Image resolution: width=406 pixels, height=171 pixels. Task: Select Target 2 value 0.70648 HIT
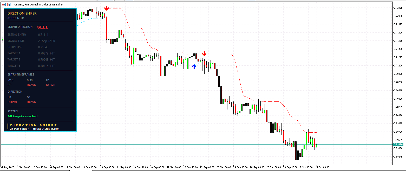(47, 59)
